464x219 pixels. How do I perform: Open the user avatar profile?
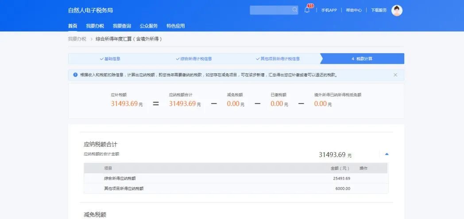[x=397, y=10]
